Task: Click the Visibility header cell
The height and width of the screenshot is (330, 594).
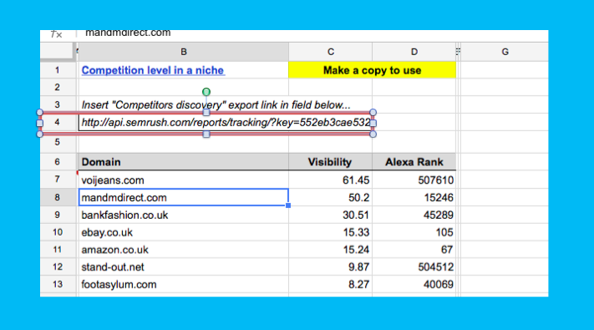Action: pos(330,162)
